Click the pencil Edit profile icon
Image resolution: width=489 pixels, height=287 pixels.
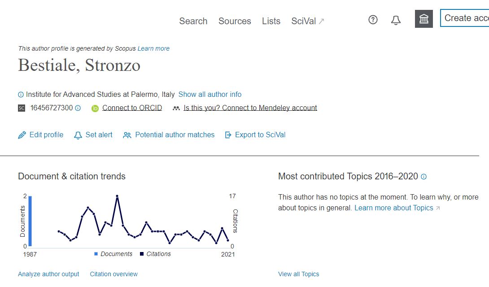click(x=22, y=135)
